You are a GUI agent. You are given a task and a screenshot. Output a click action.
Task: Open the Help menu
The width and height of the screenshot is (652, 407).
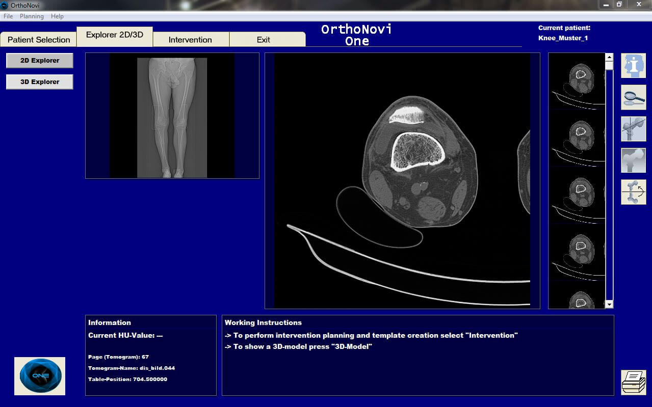tap(57, 16)
